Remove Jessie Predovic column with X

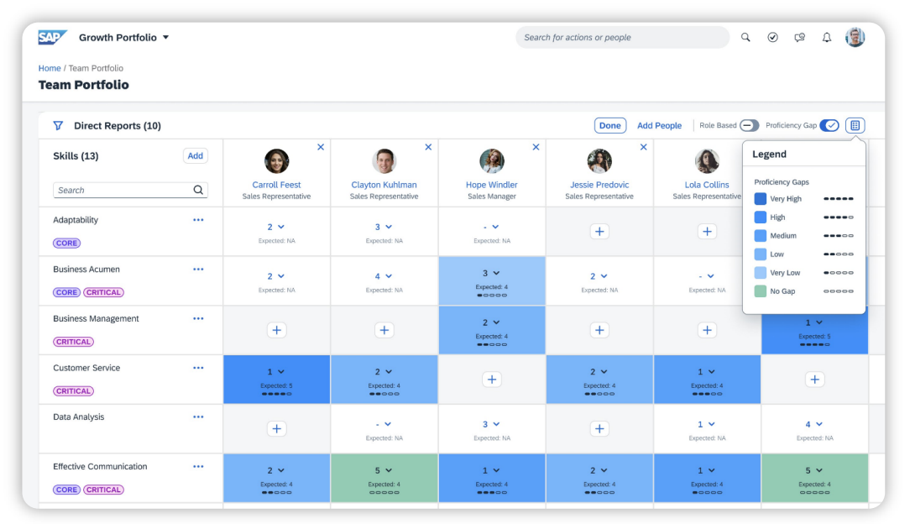tap(643, 147)
